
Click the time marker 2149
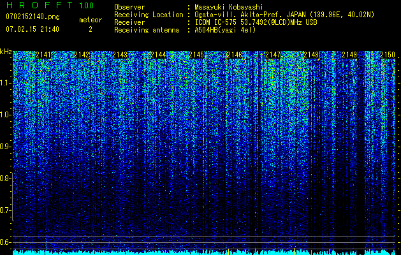(x=349, y=55)
